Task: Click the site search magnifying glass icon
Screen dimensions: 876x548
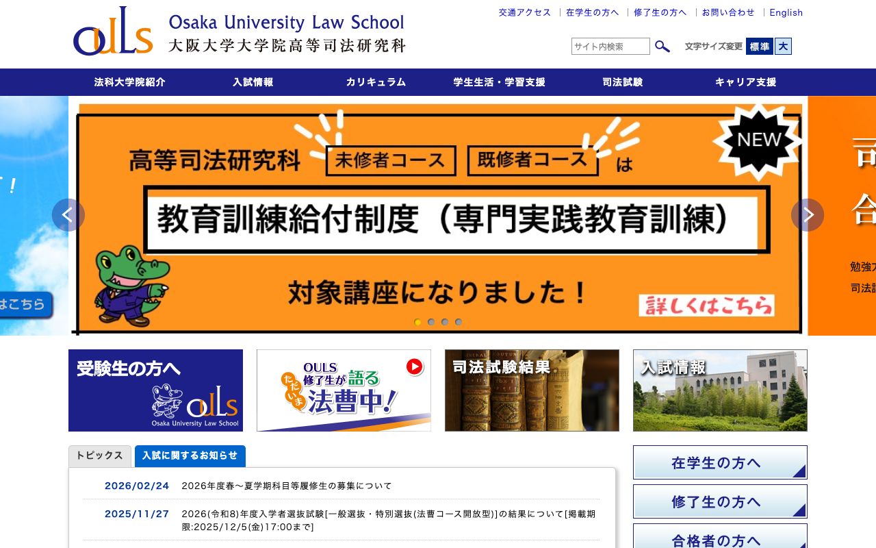Action: (x=662, y=47)
